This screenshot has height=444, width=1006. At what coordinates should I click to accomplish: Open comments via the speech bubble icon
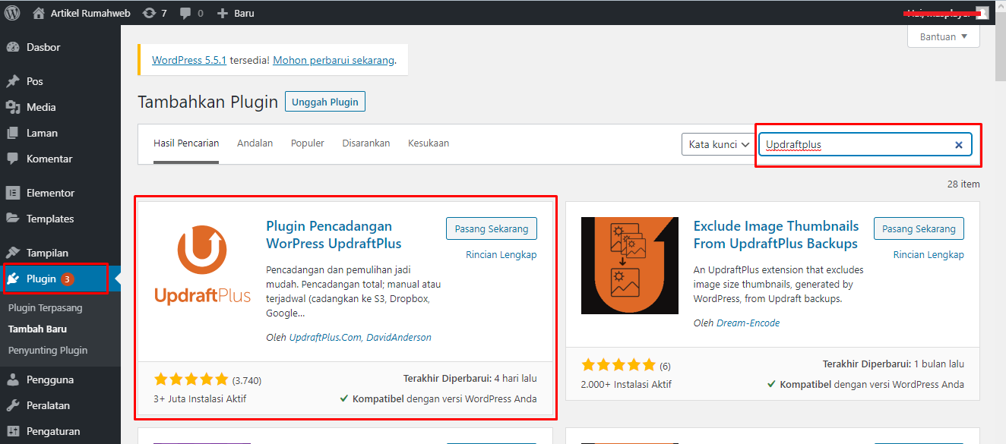(185, 12)
